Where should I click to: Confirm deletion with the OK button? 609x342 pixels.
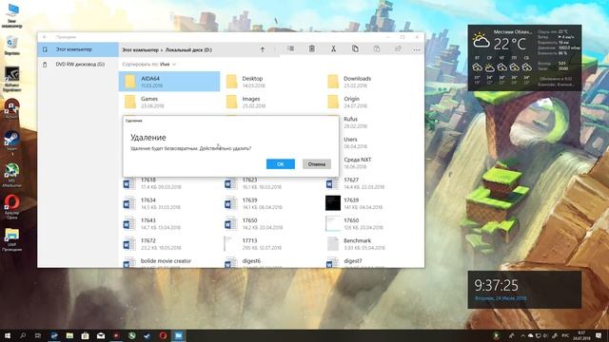(x=281, y=164)
